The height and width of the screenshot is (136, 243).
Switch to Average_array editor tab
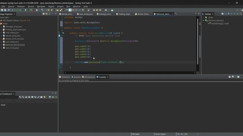pyautogui.click(x=104, y=14)
